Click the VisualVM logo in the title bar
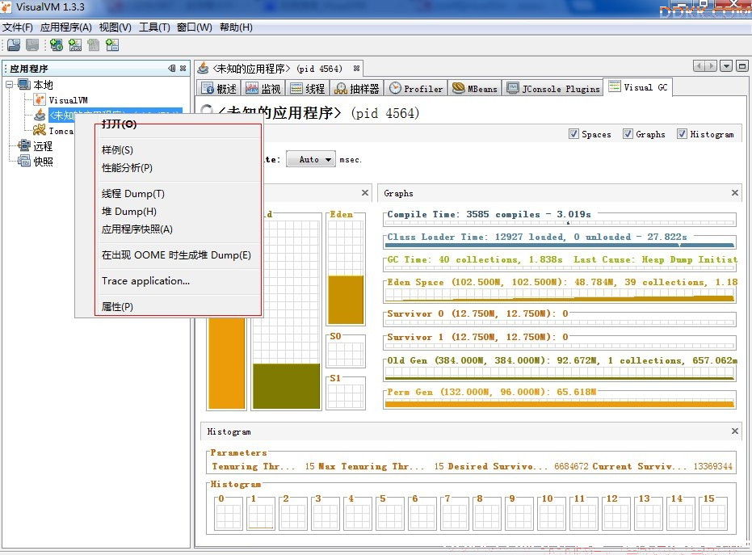Viewport: 752px width, 555px height. point(6,6)
